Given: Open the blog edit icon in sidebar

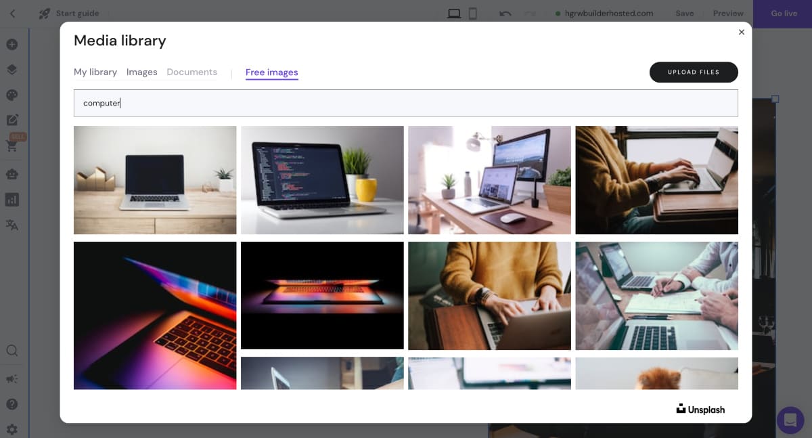Looking at the screenshot, I should (x=12, y=120).
